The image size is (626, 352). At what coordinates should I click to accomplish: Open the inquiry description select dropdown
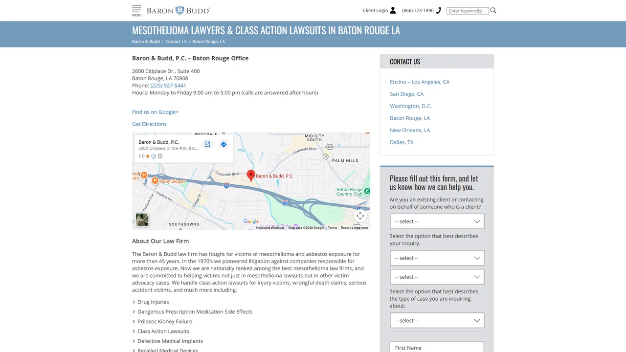click(437, 258)
